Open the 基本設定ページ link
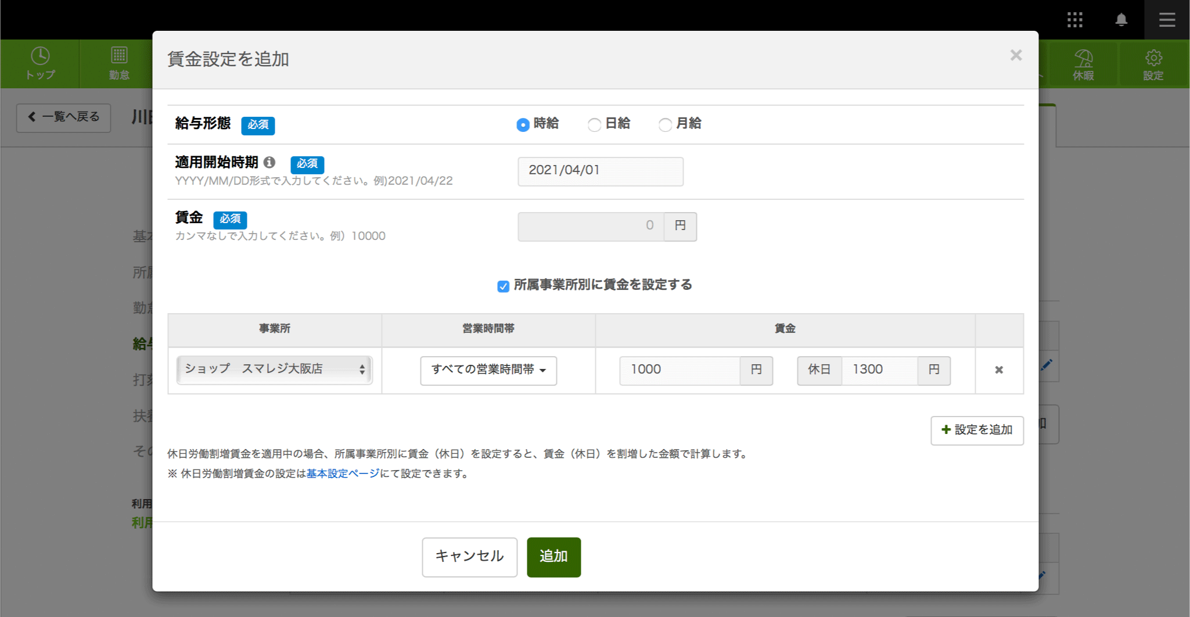 coord(343,473)
